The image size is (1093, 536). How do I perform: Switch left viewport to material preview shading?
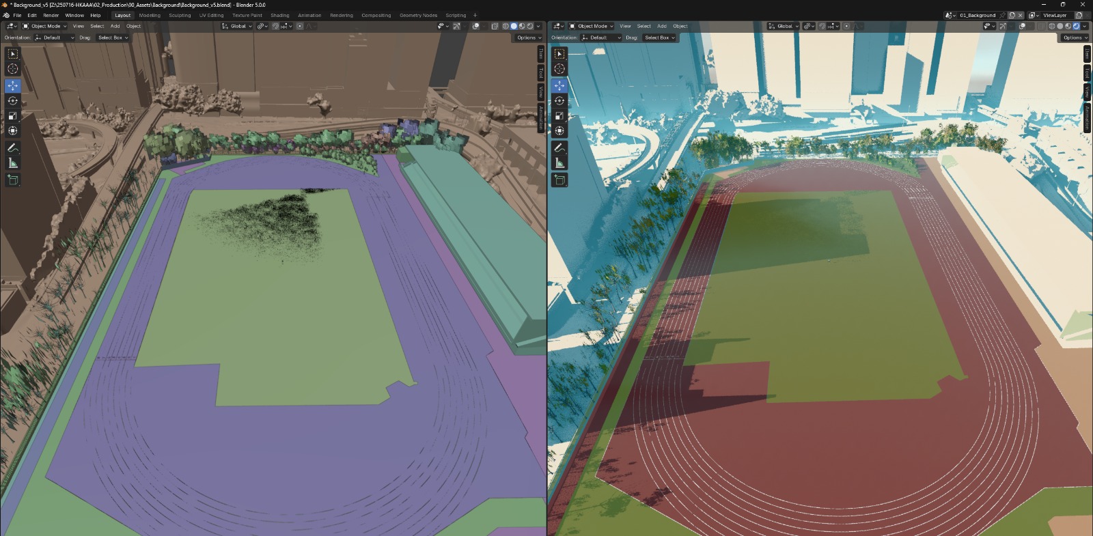tap(522, 26)
